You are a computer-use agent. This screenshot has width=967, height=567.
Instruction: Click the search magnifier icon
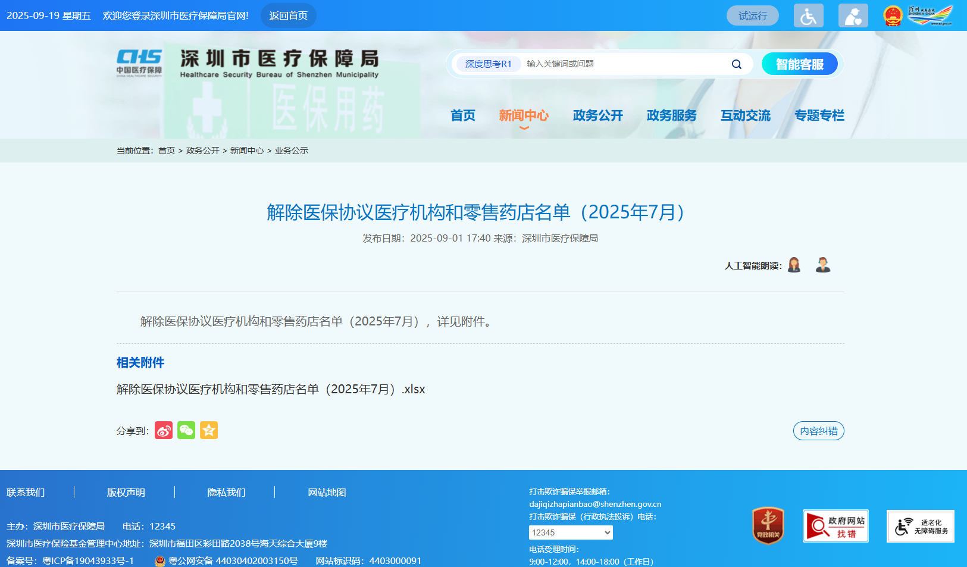point(736,64)
